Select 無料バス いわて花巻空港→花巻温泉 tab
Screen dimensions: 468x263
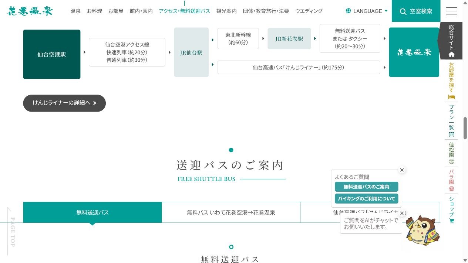[231, 212]
